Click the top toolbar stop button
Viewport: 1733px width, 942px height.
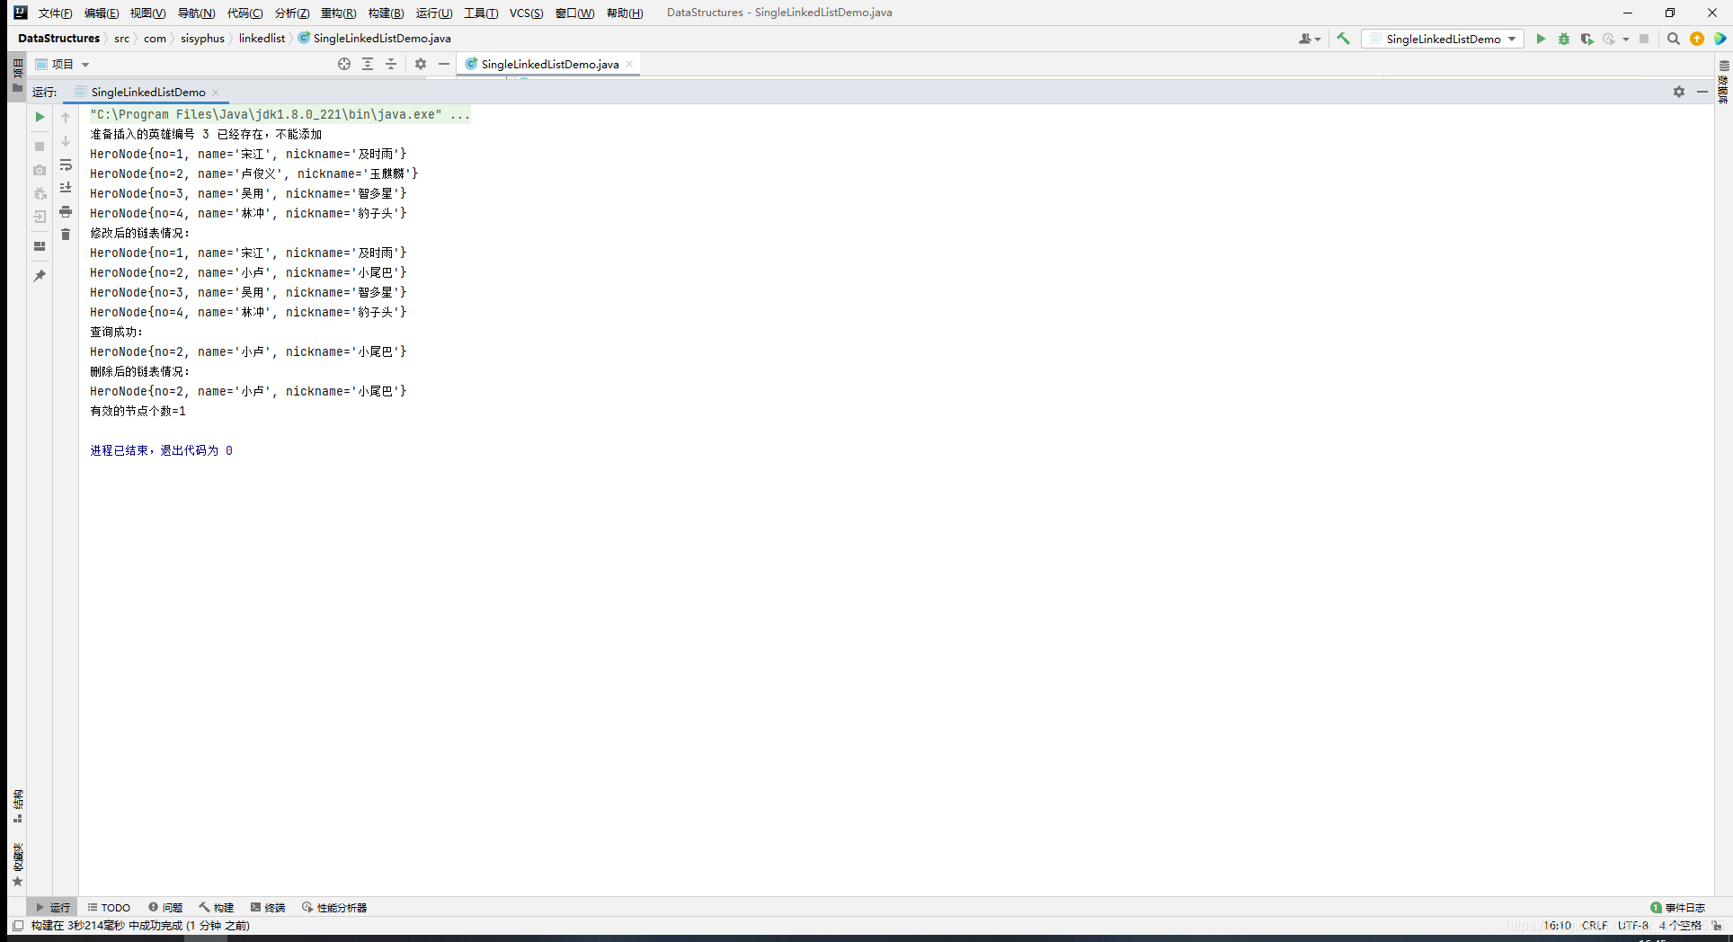click(1644, 39)
